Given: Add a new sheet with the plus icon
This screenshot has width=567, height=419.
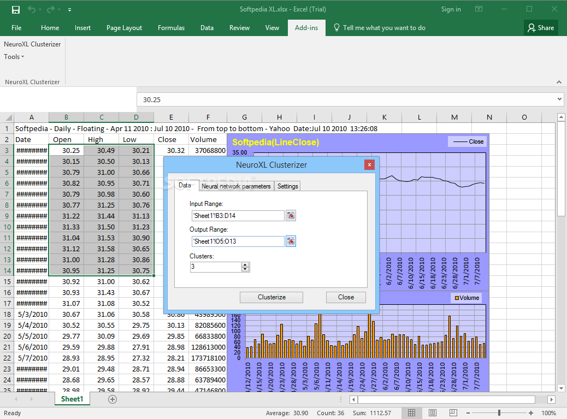Looking at the screenshot, I should [x=113, y=399].
